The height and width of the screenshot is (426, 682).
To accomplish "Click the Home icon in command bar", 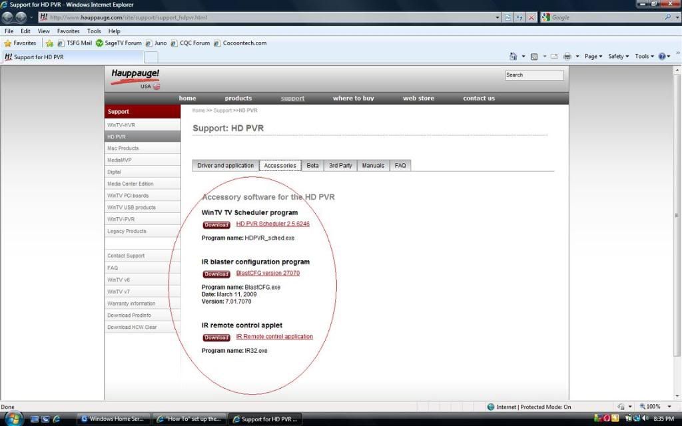I will (513, 57).
